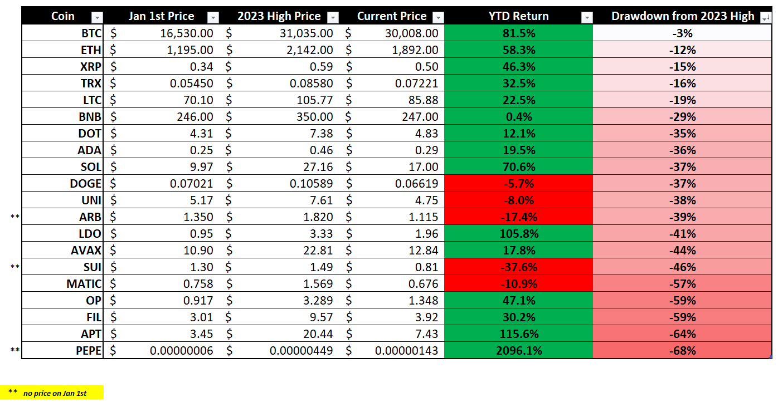Click the 2096.1% YTD return cell
The height and width of the screenshot is (402, 778).
[x=519, y=351]
